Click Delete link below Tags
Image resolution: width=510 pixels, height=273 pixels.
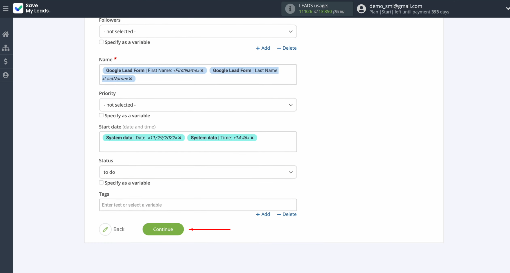(x=287, y=214)
